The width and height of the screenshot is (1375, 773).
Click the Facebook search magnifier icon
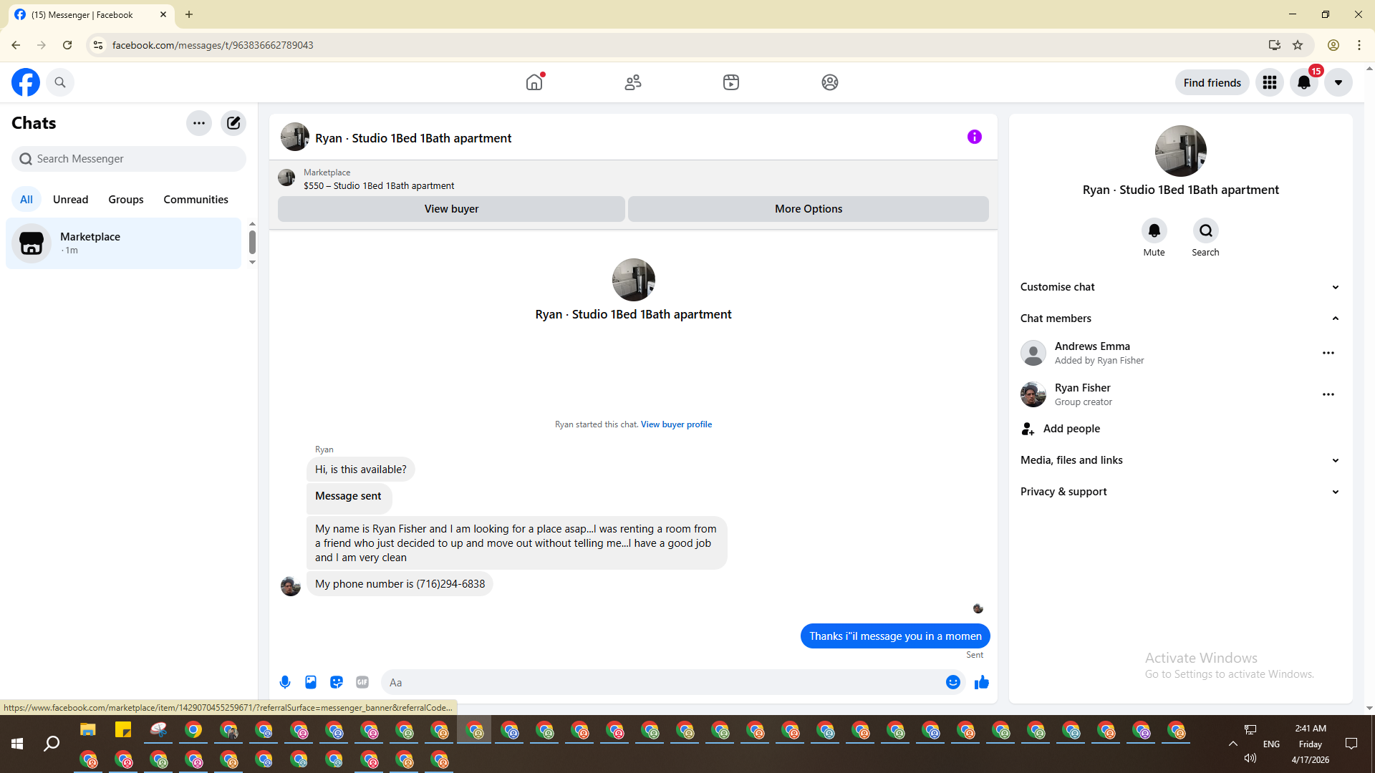[60, 82]
